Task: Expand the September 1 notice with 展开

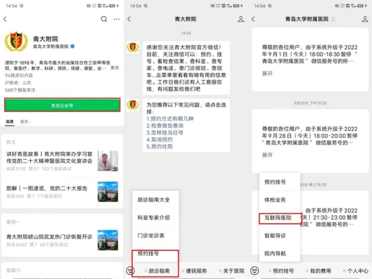Action: pyautogui.click(x=267, y=73)
